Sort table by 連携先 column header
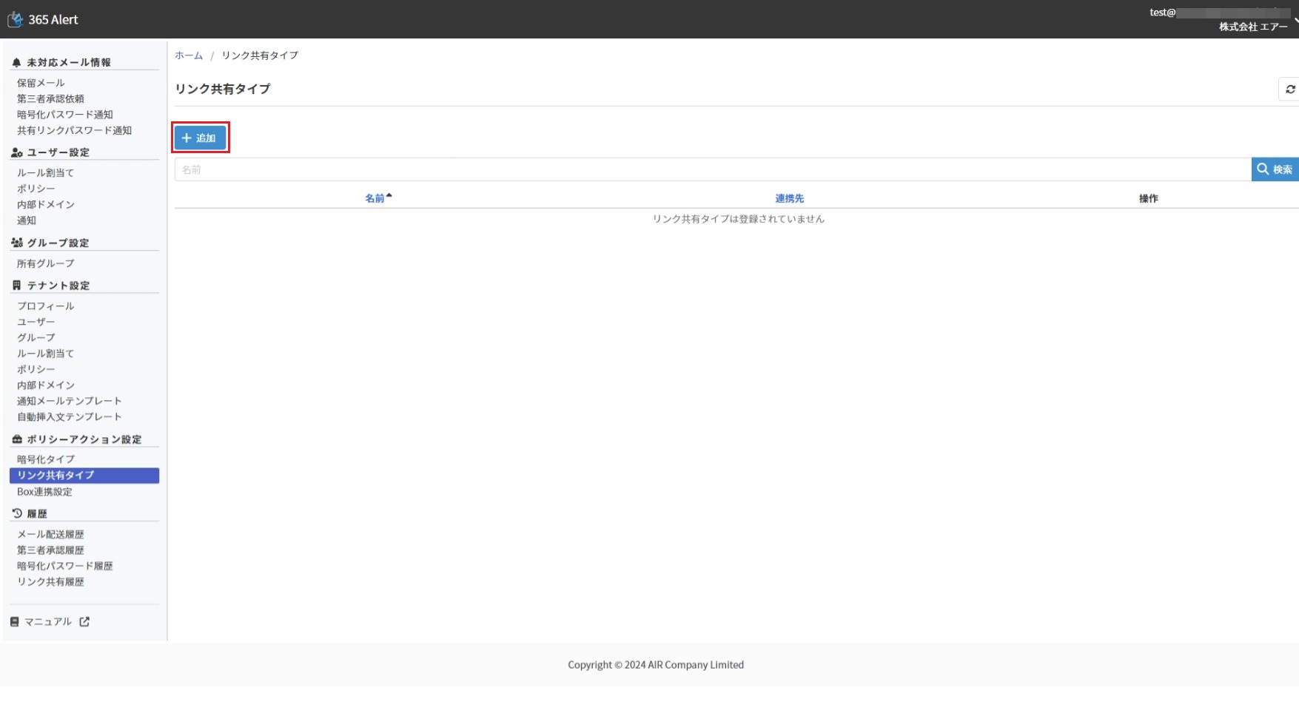 [x=789, y=198]
